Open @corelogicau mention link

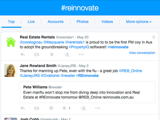point(31,42)
